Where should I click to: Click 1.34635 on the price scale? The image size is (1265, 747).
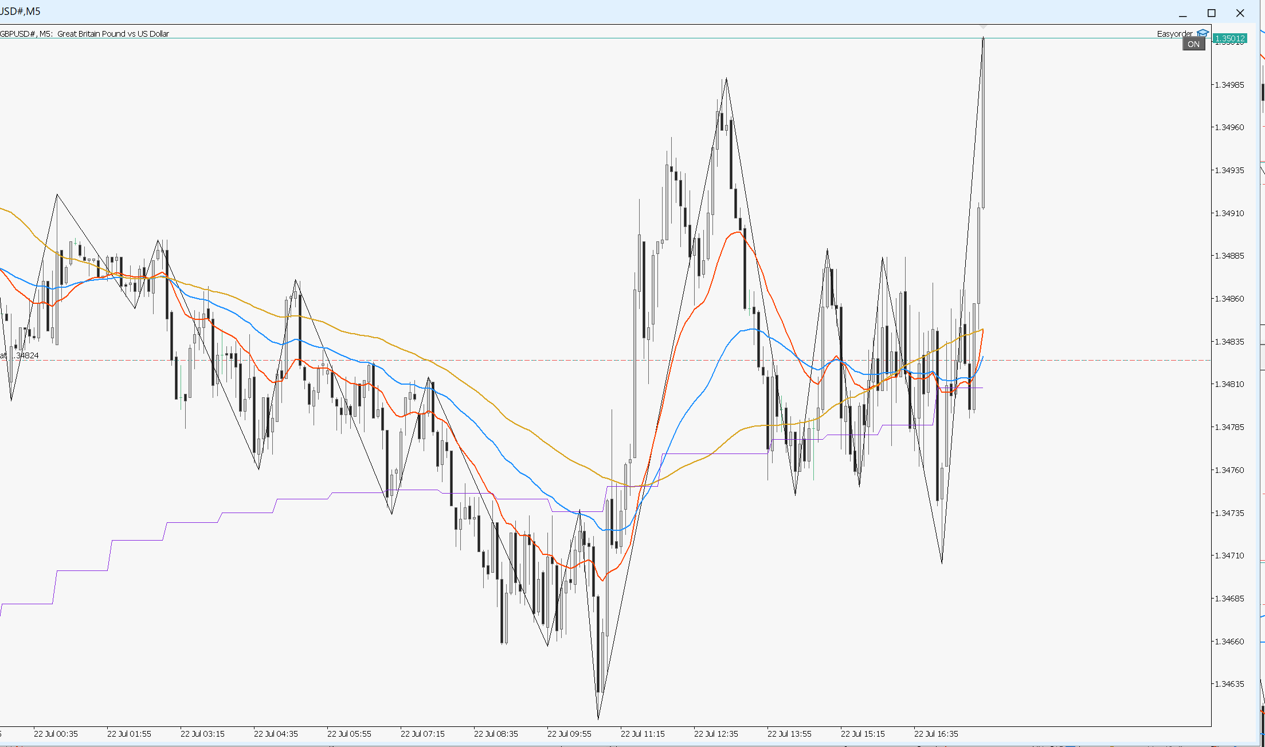(x=1229, y=684)
